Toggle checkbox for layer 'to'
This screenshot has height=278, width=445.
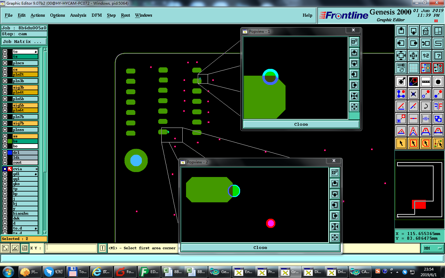(5, 52)
